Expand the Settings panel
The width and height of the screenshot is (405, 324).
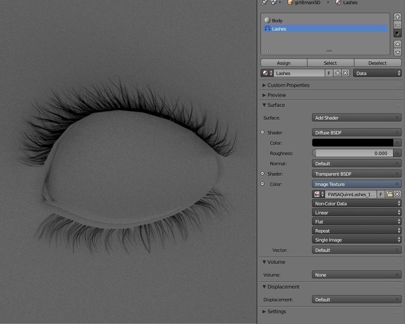point(264,311)
